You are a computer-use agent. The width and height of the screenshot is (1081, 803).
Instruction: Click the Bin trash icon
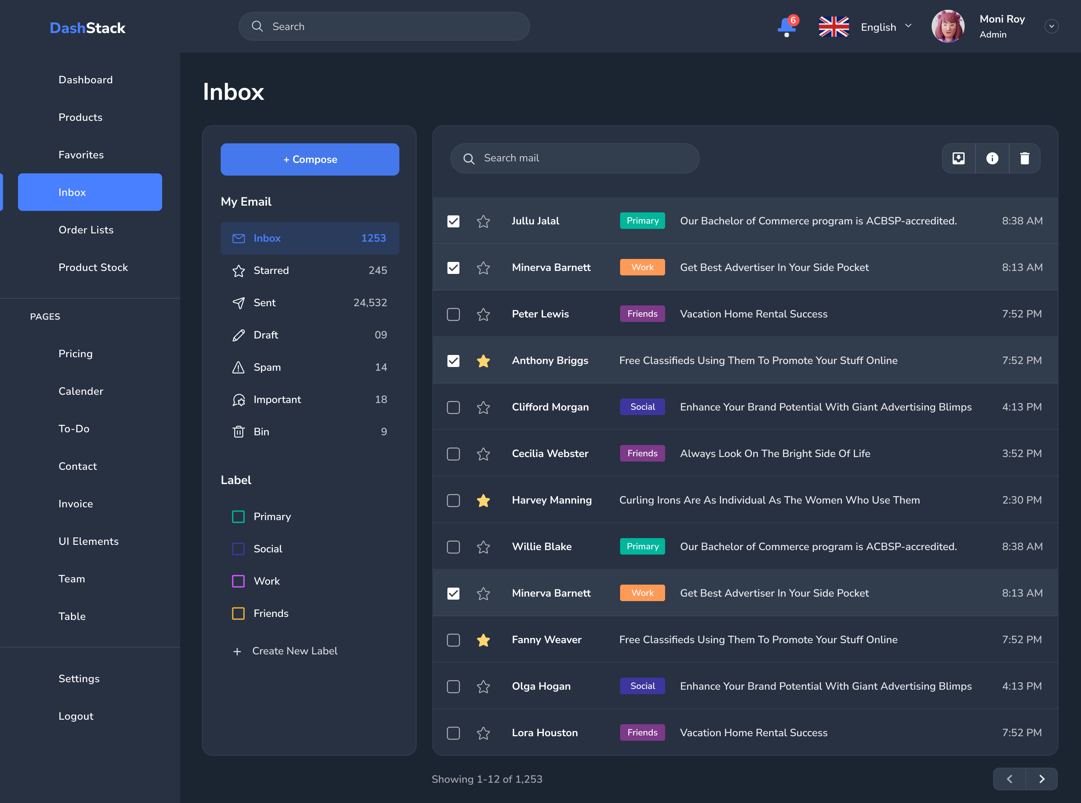pyautogui.click(x=238, y=432)
